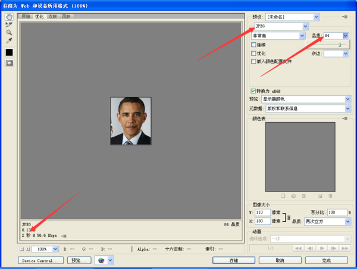Click the image width (W) input field

pos(262,212)
